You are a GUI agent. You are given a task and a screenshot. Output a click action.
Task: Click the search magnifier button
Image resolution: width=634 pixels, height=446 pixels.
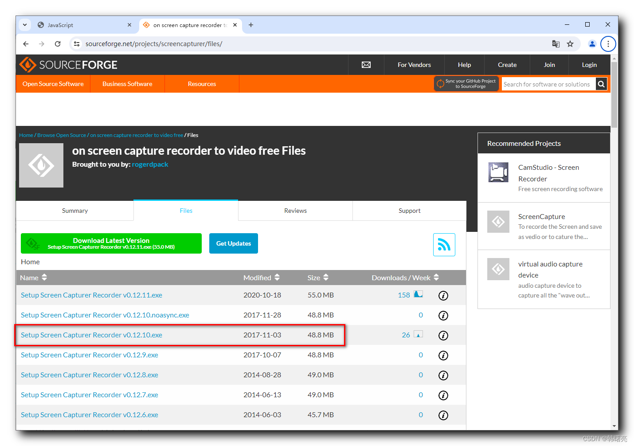(601, 84)
